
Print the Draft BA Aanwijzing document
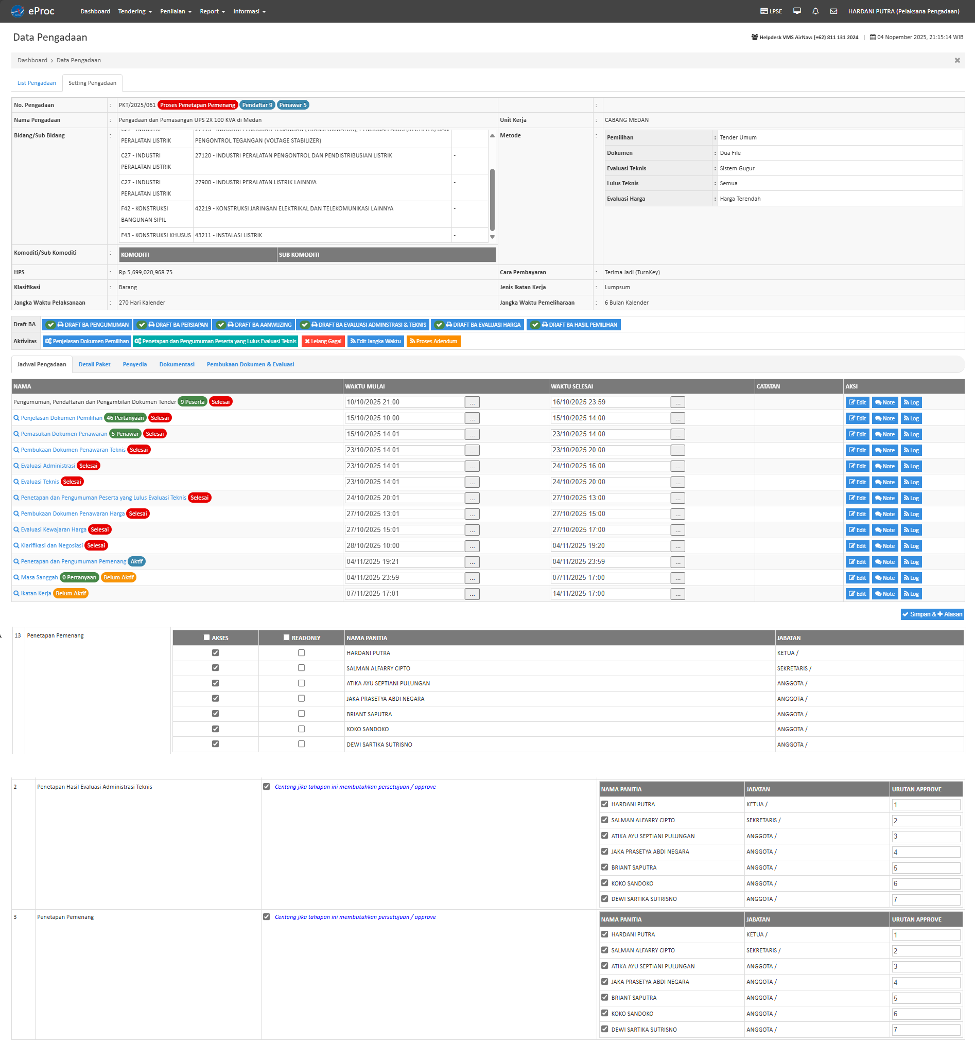click(x=253, y=325)
